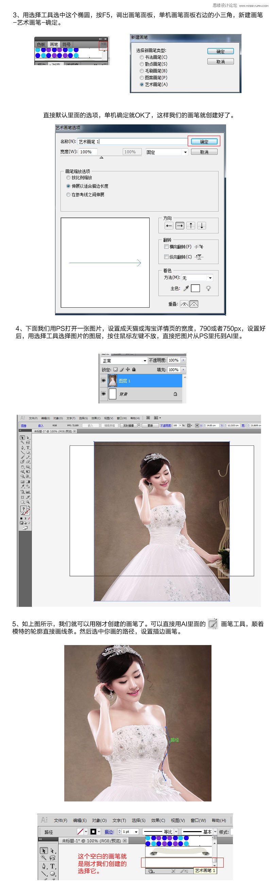This screenshot has height=887, width=272.
Task: Select the Zoom tool in the toolbox
Action: click(28, 502)
